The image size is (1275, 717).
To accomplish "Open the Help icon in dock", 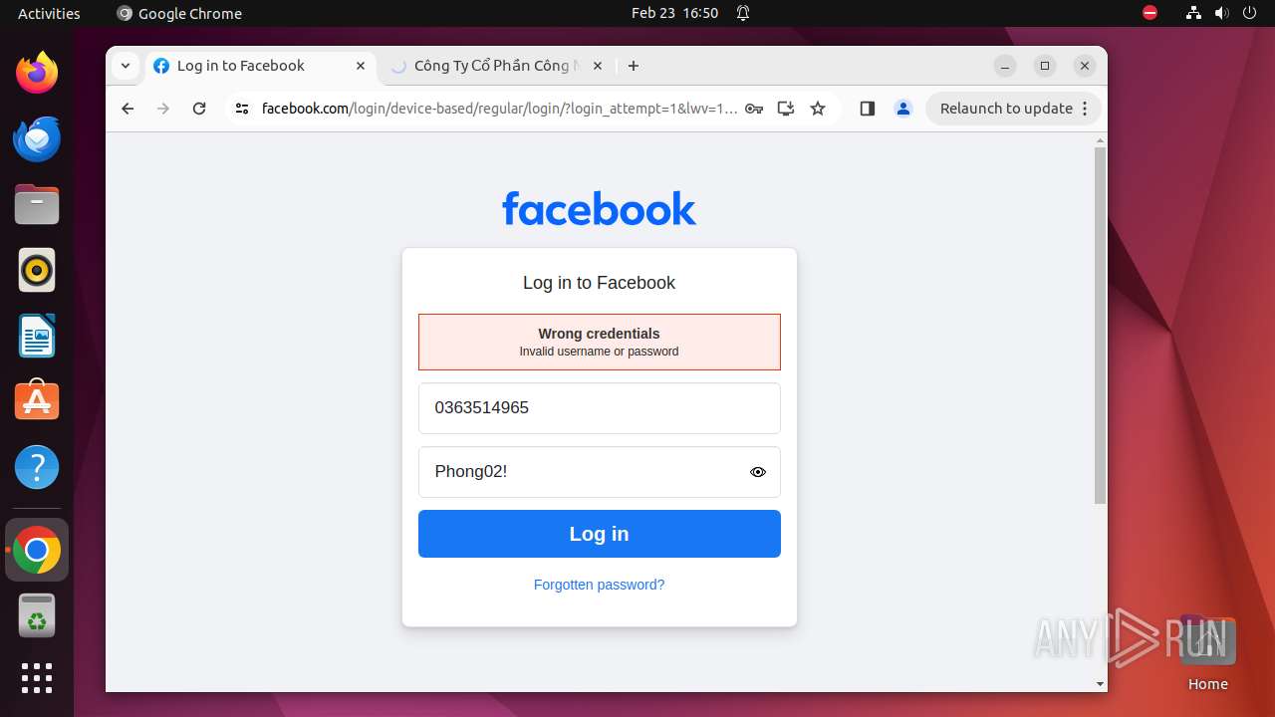I will pos(37,467).
